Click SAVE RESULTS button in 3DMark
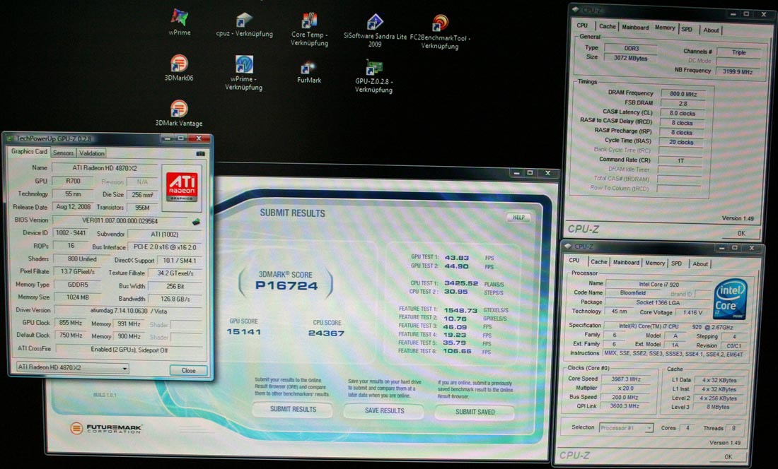The height and width of the screenshot is (469, 778). tap(385, 410)
